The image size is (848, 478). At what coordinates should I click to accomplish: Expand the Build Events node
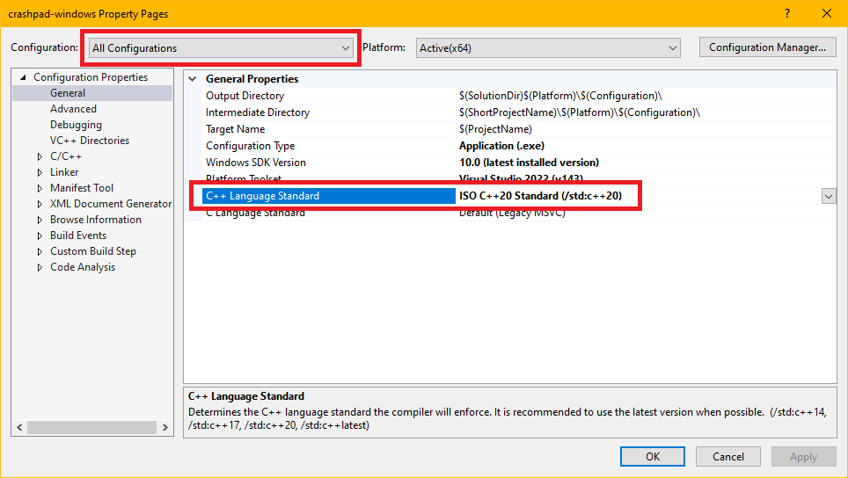40,235
